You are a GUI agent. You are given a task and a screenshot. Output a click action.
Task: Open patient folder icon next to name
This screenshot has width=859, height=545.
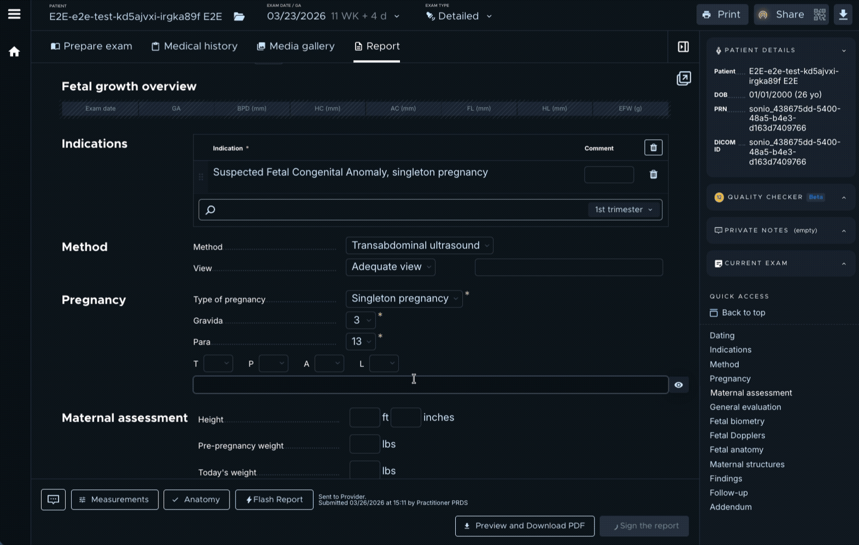click(239, 16)
